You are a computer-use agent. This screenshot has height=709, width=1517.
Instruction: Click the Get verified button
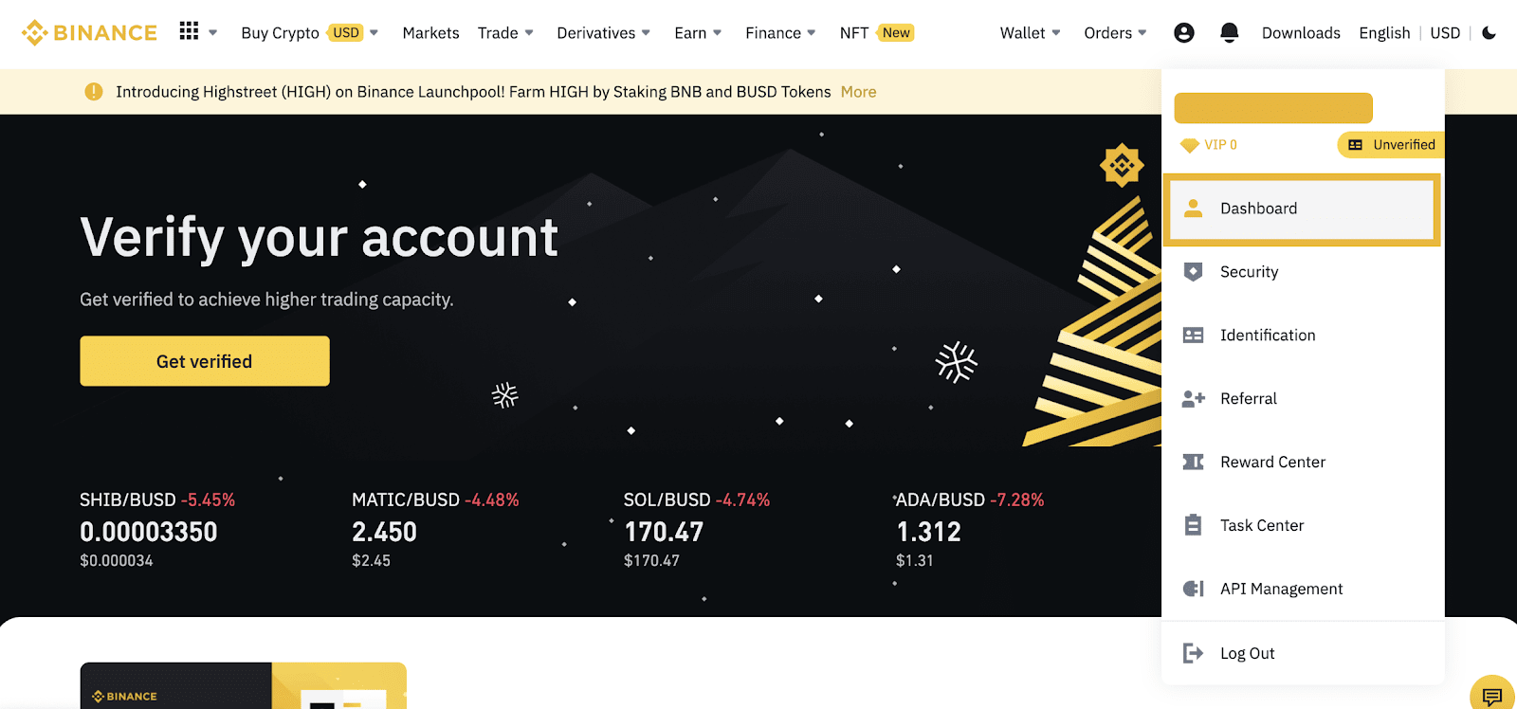tap(205, 361)
